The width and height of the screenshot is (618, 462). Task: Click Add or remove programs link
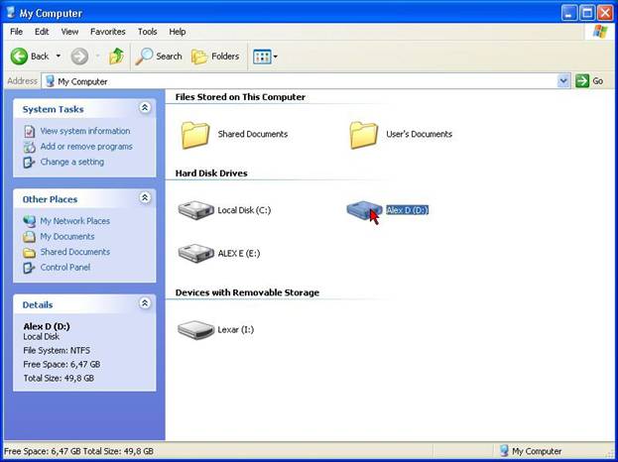coord(86,147)
